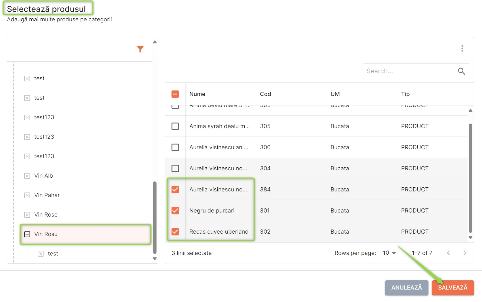Check the checkbox for code 300 row
Viewport: 482px width, 302px height.
(x=175, y=147)
